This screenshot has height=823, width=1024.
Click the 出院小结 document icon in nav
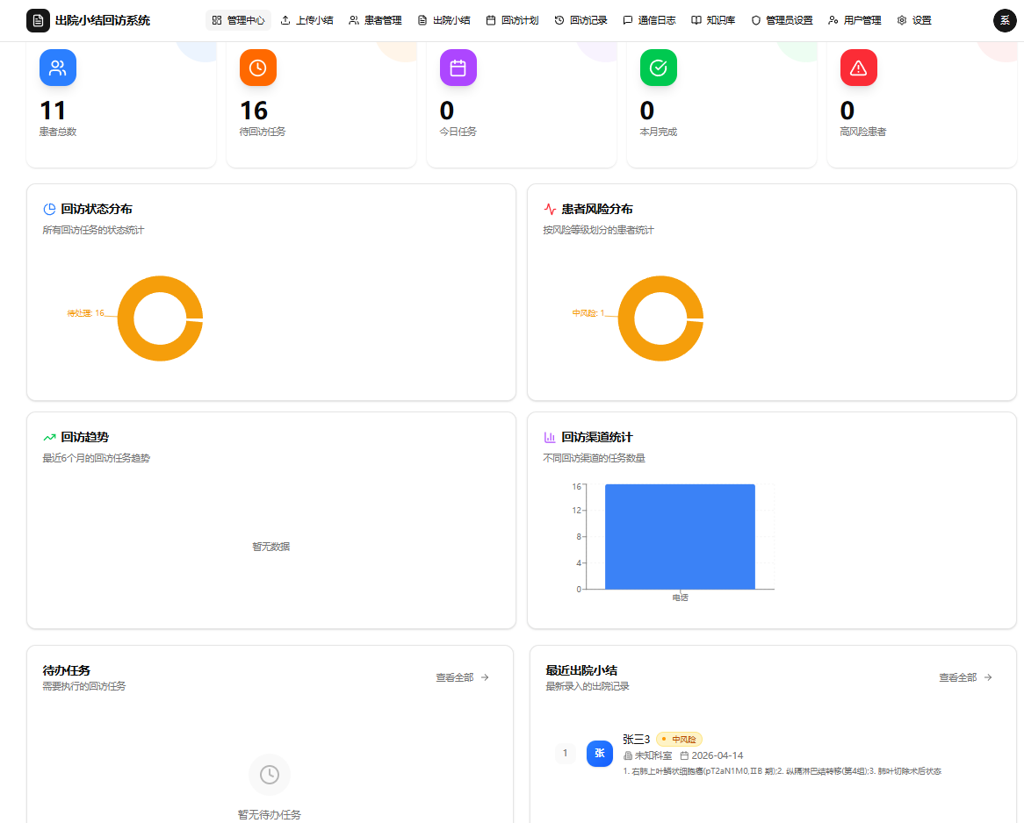[x=422, y=20]
